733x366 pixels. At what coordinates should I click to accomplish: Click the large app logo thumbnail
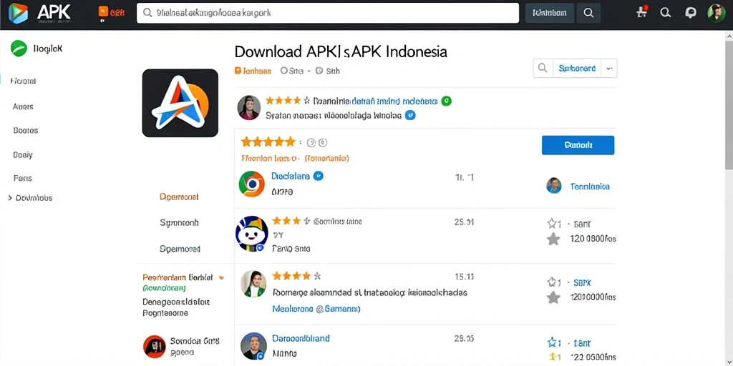tap(180, 103)
